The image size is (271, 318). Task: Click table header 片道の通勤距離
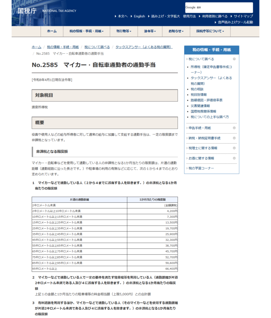(79, 199)
